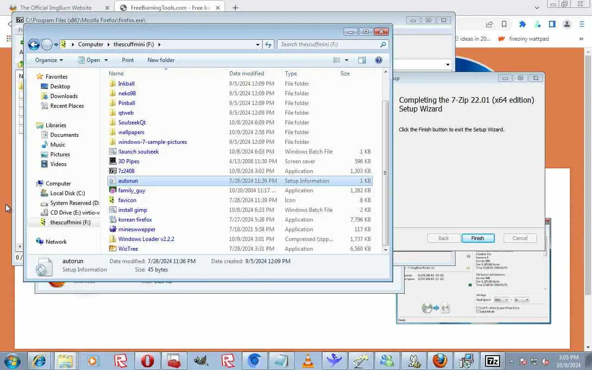Viewport: 592px width, 370px height.
Task: Create a New folder from the toolbar
Action: pos(161,60)
